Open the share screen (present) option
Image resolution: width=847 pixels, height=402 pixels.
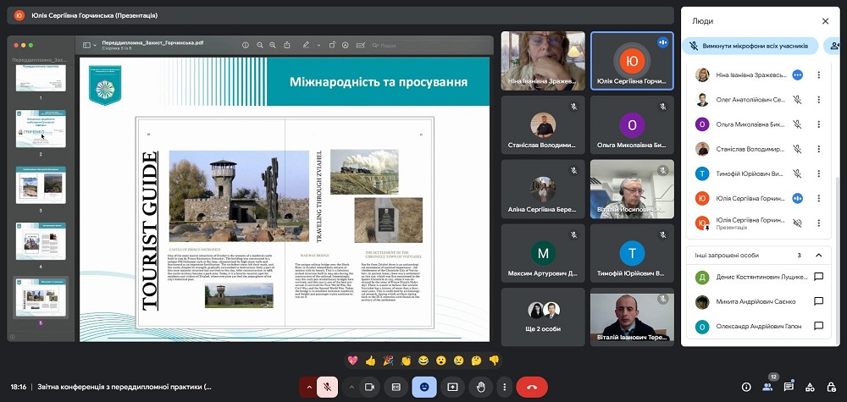click(452, 387)
